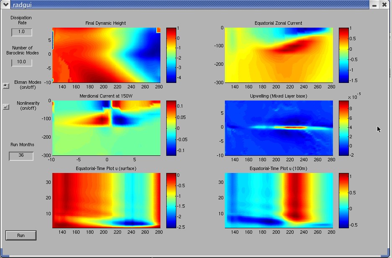Close the radgui window
The width and height of the screenshot is (392, 258).
click(384, 5)
